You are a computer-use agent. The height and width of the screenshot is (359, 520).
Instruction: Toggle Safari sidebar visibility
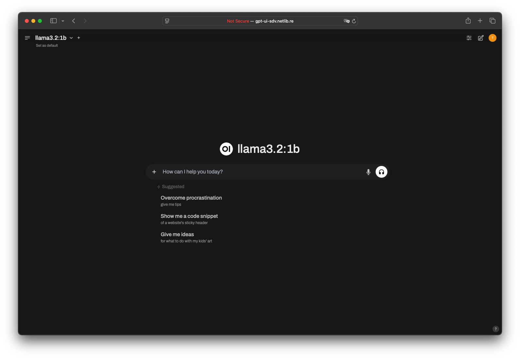pyautogui.click(x=54, y=21)
